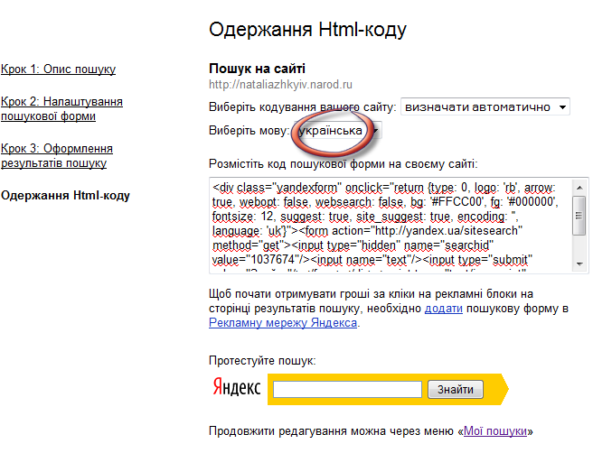This screenshot has height=453, width=593.
Task: Focus the Yandex test search field
Action: point(347,389)
